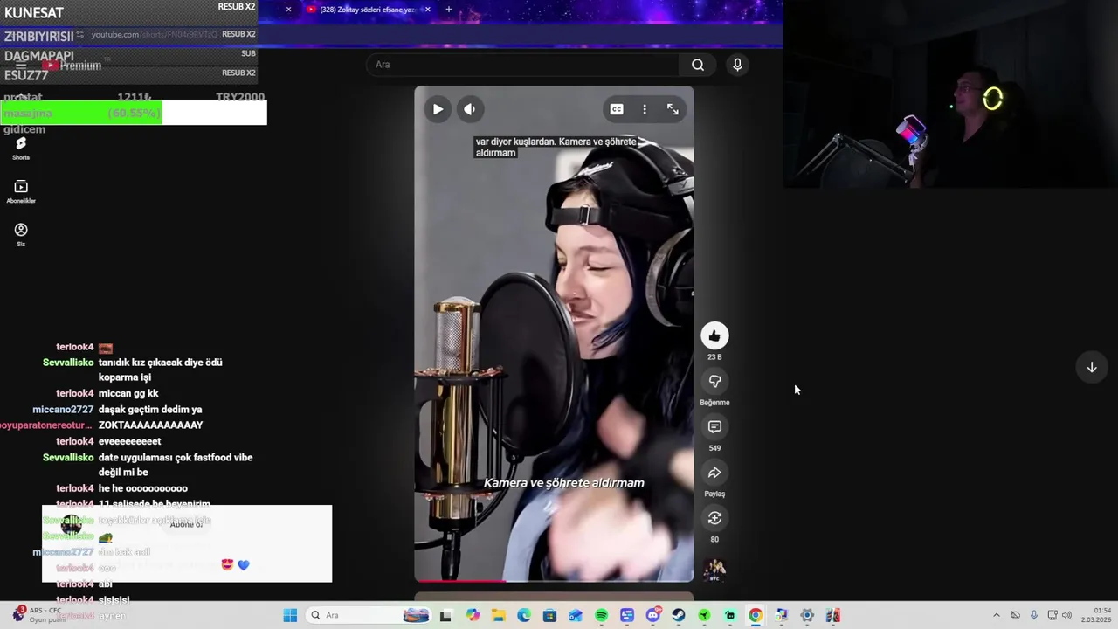
Task: Click the in-video caption Kamera ve şöhrete aldırmam
Action: coord(564,482)
